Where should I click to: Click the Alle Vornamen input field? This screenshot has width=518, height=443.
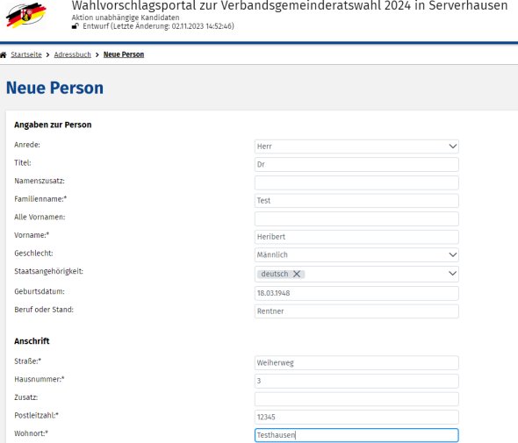(356, 218)
